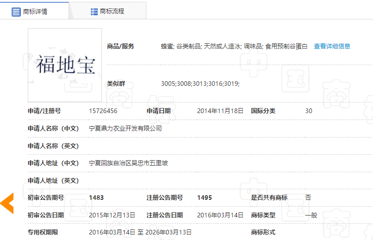Click the 福地宝 trademark image
The width and height of the screenshot is (373, 240).
tap(65, 65)
